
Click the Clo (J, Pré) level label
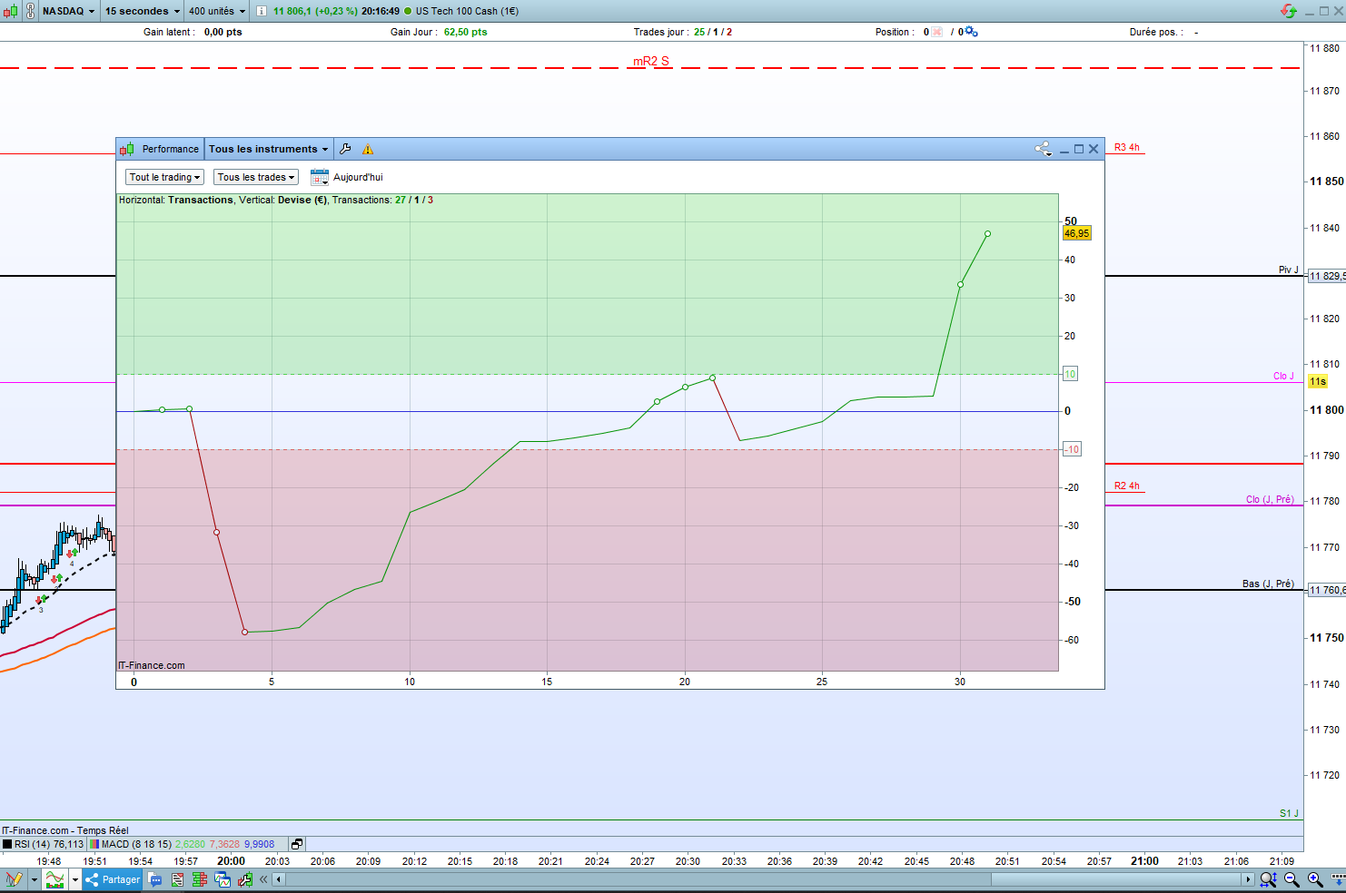pyautogui.click(x=1270, y=499)
